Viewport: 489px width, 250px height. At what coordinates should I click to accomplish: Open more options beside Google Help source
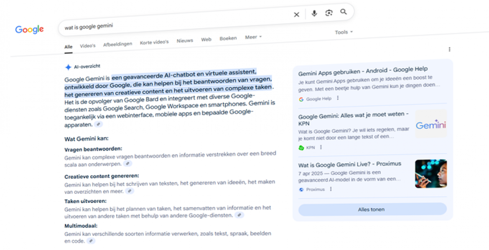[338, 98]
